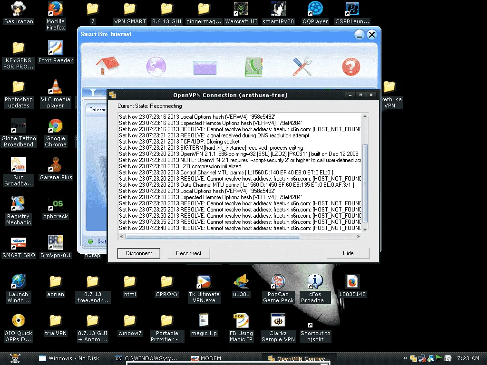
Task: Select the Mozilla Firefox desktop icon
Action: pos(56,16)
